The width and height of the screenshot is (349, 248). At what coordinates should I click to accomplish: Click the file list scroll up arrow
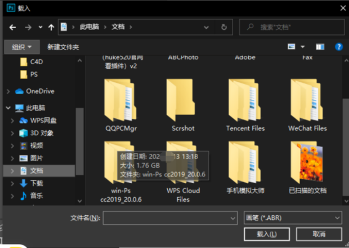[346, 60]
